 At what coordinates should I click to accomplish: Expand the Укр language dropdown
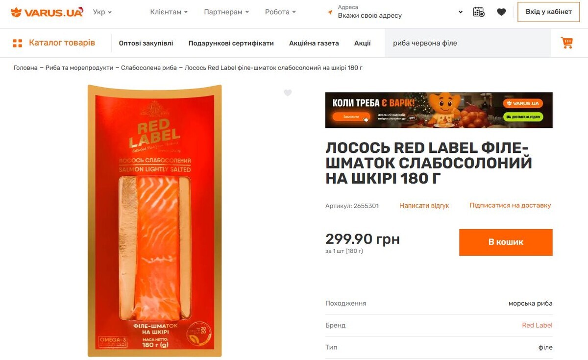point(102,12)
